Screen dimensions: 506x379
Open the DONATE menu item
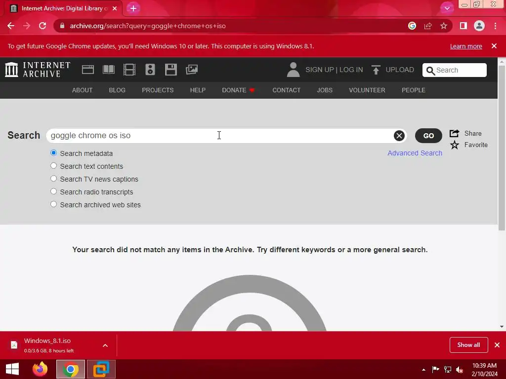tap(238, 90)
